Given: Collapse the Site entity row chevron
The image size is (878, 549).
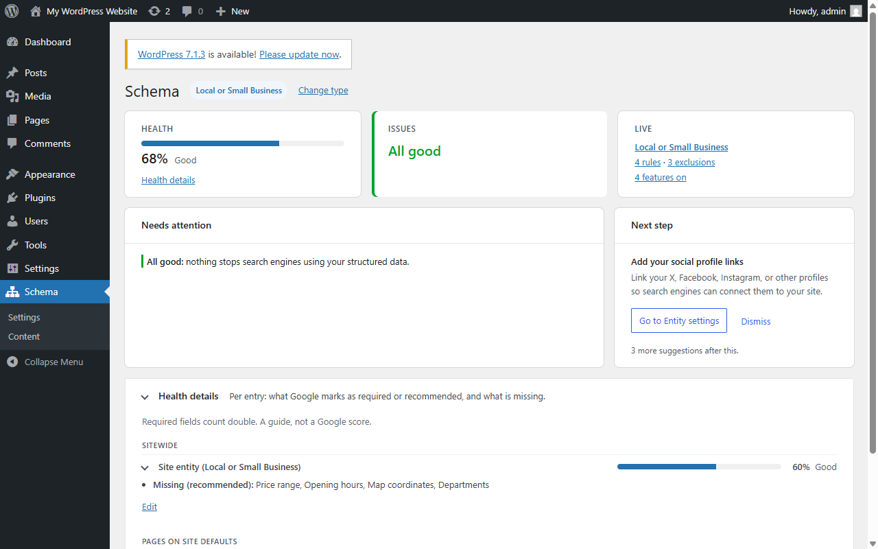Looking at the screenshot, I should 145,467.
